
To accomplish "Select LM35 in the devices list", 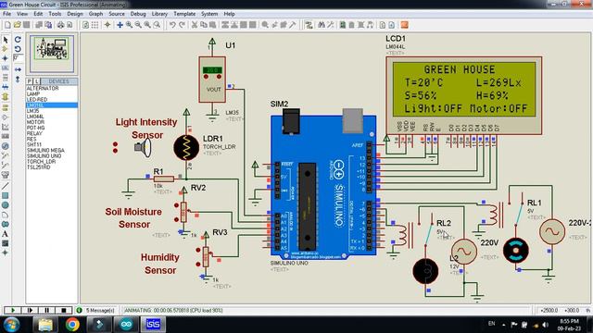I will coord(52,111).
